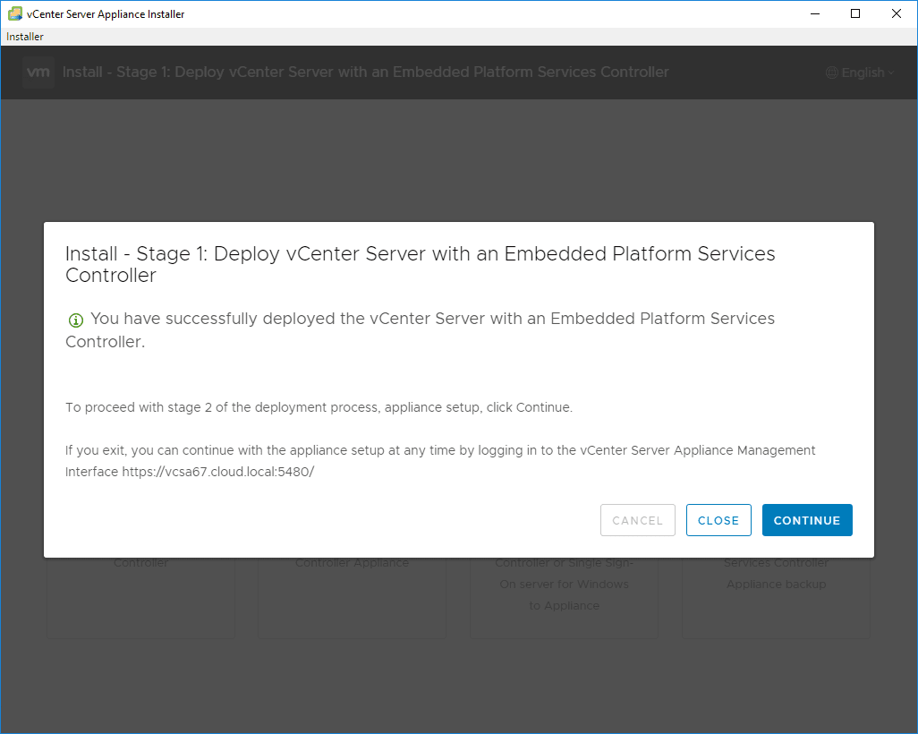Click the vCenter installer icon in title bar
This screenshot has height=734, width=918.
click(x=15, y=13)
